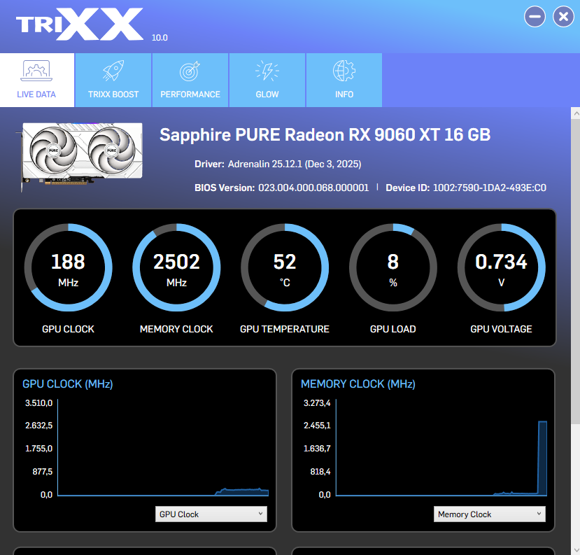This screenshot has width=580, height=555.
Task: Click the 2.632,5 axis label
Action: point(39,426)
